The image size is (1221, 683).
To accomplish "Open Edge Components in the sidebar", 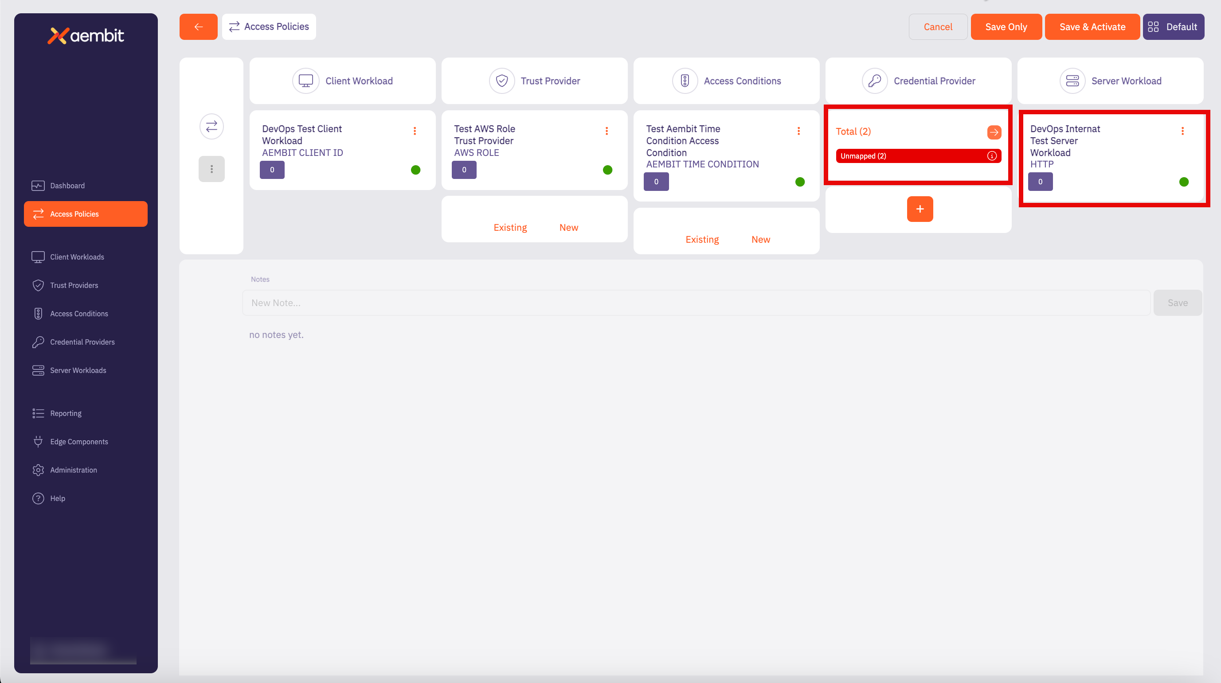I will pyautogui.click(x=85, y=442).
